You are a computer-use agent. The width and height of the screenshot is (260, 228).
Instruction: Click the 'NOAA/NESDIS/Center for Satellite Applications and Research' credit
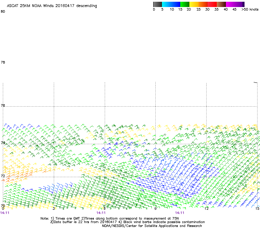click(x=152, y=226)
